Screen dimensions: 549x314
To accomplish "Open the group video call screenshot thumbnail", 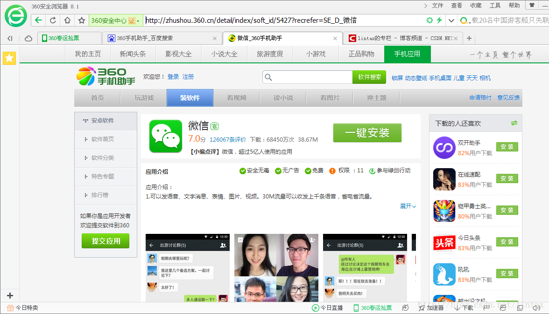I will click(276, 268).
